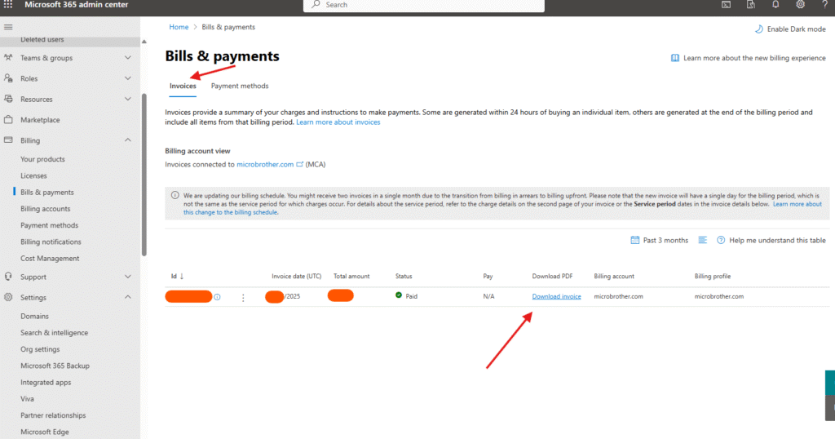Open the Past 3 months date filter
Screen dimensions: 835x439
(659, 240)
